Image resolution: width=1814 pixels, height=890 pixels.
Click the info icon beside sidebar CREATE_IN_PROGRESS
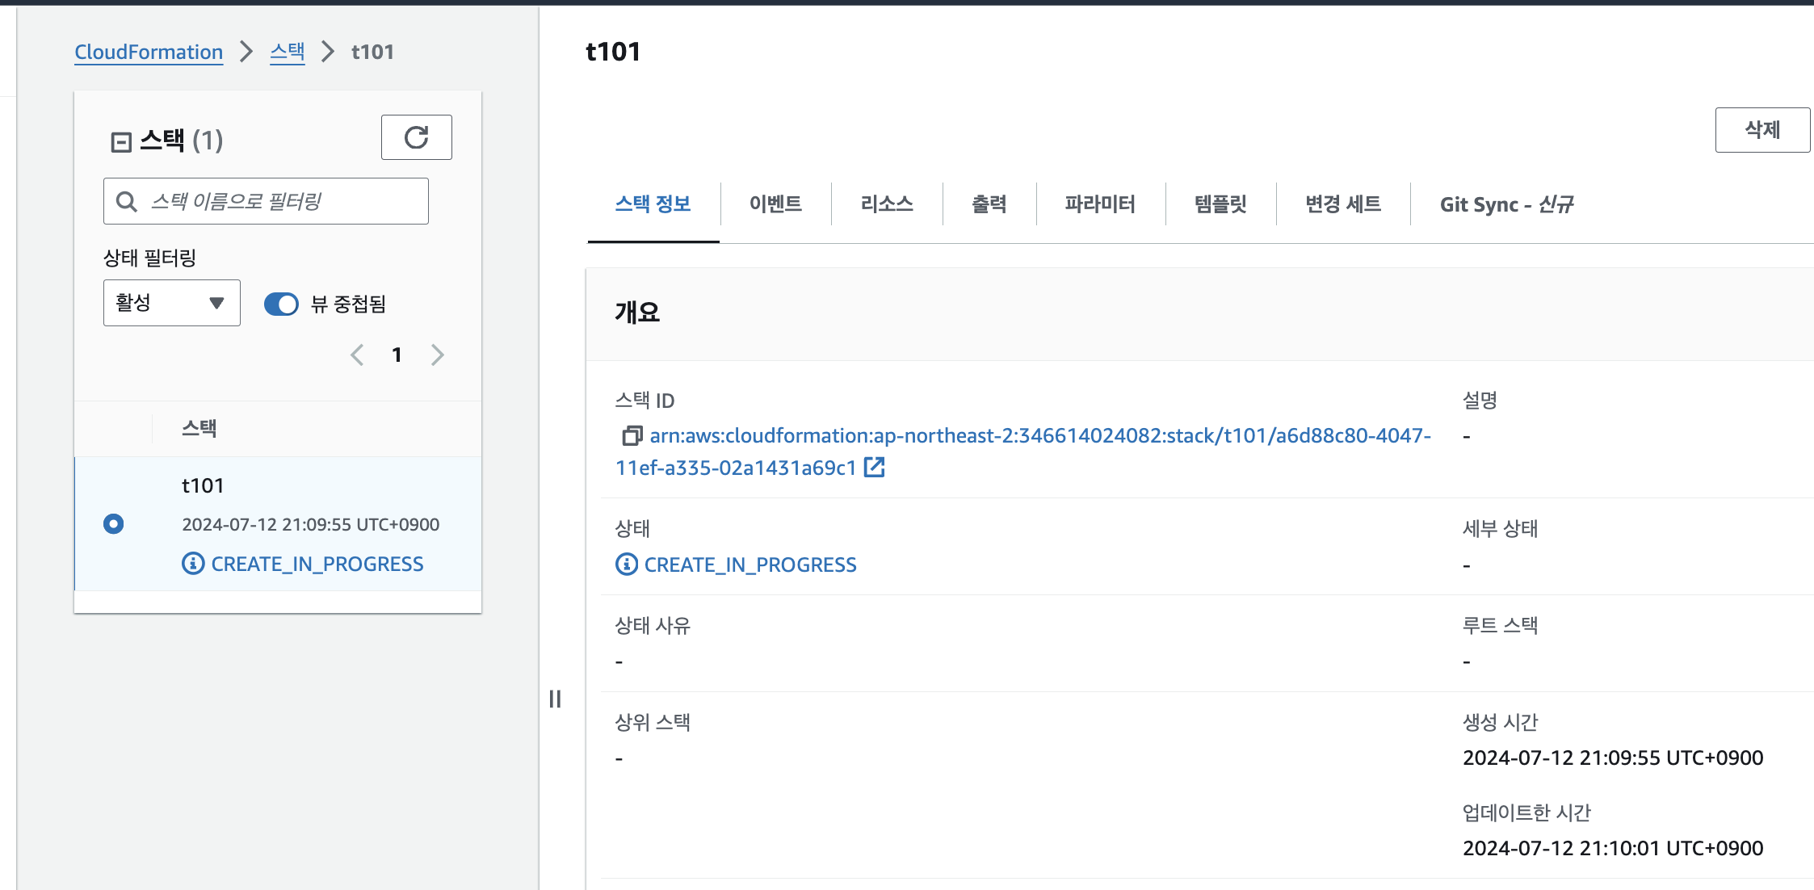(193, 563)
